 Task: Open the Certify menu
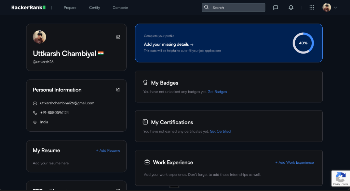tap(94, 8)
